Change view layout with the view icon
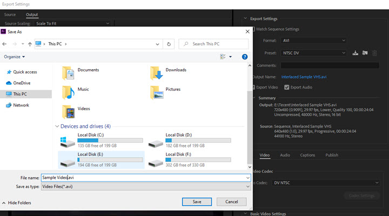Image resolution: width=389 pixels, height=216 pixels. [x=223, y=57]
